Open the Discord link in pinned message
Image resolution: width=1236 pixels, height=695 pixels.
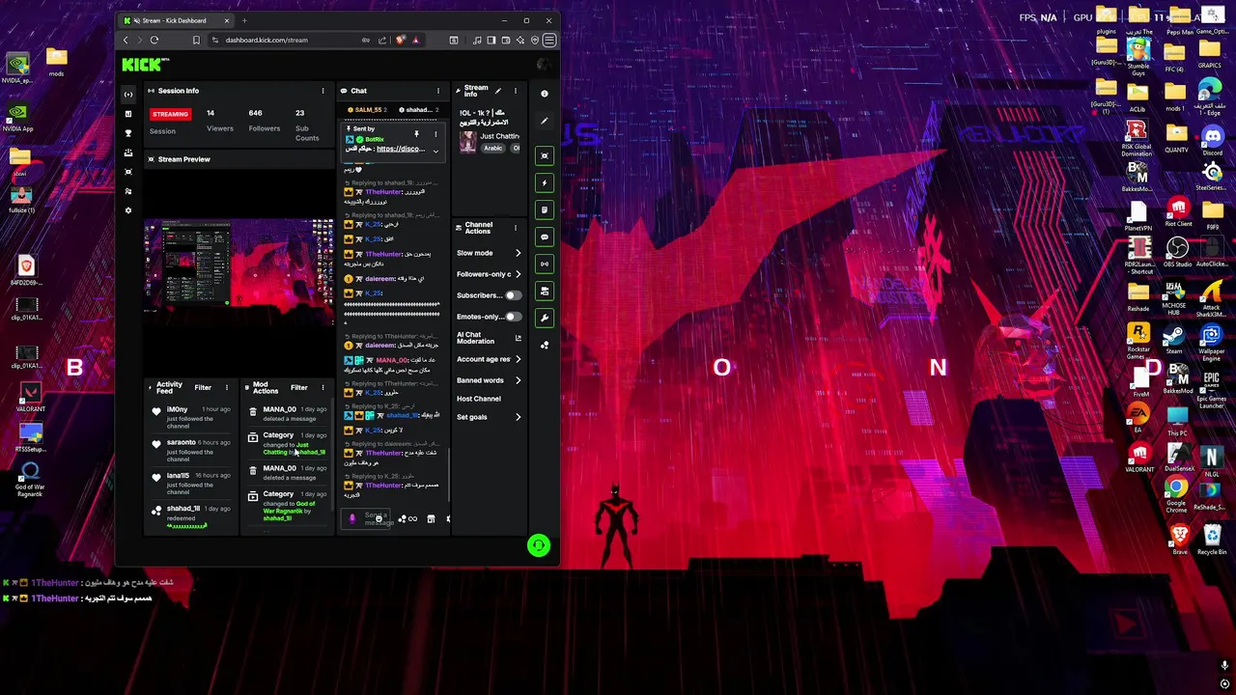pyautogui.click(x=400, y=149)
